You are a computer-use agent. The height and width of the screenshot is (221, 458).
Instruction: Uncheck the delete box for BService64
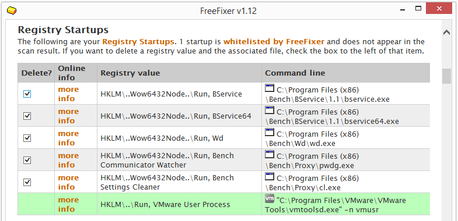27,116
